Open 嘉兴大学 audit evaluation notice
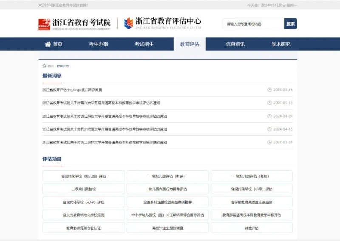The height and width of the screenshot is (241, 340). 101,103
